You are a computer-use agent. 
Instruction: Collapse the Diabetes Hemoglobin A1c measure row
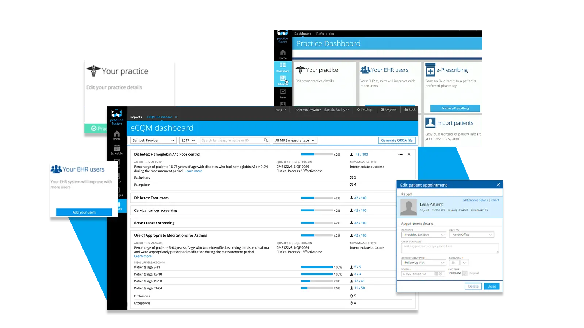click(409, 155)
